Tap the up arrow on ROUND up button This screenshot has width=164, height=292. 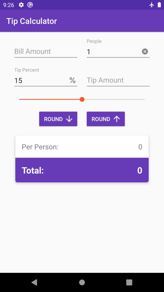coord(117,119)
